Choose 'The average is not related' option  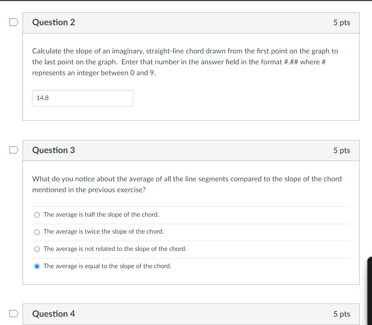tap(37, 249)
